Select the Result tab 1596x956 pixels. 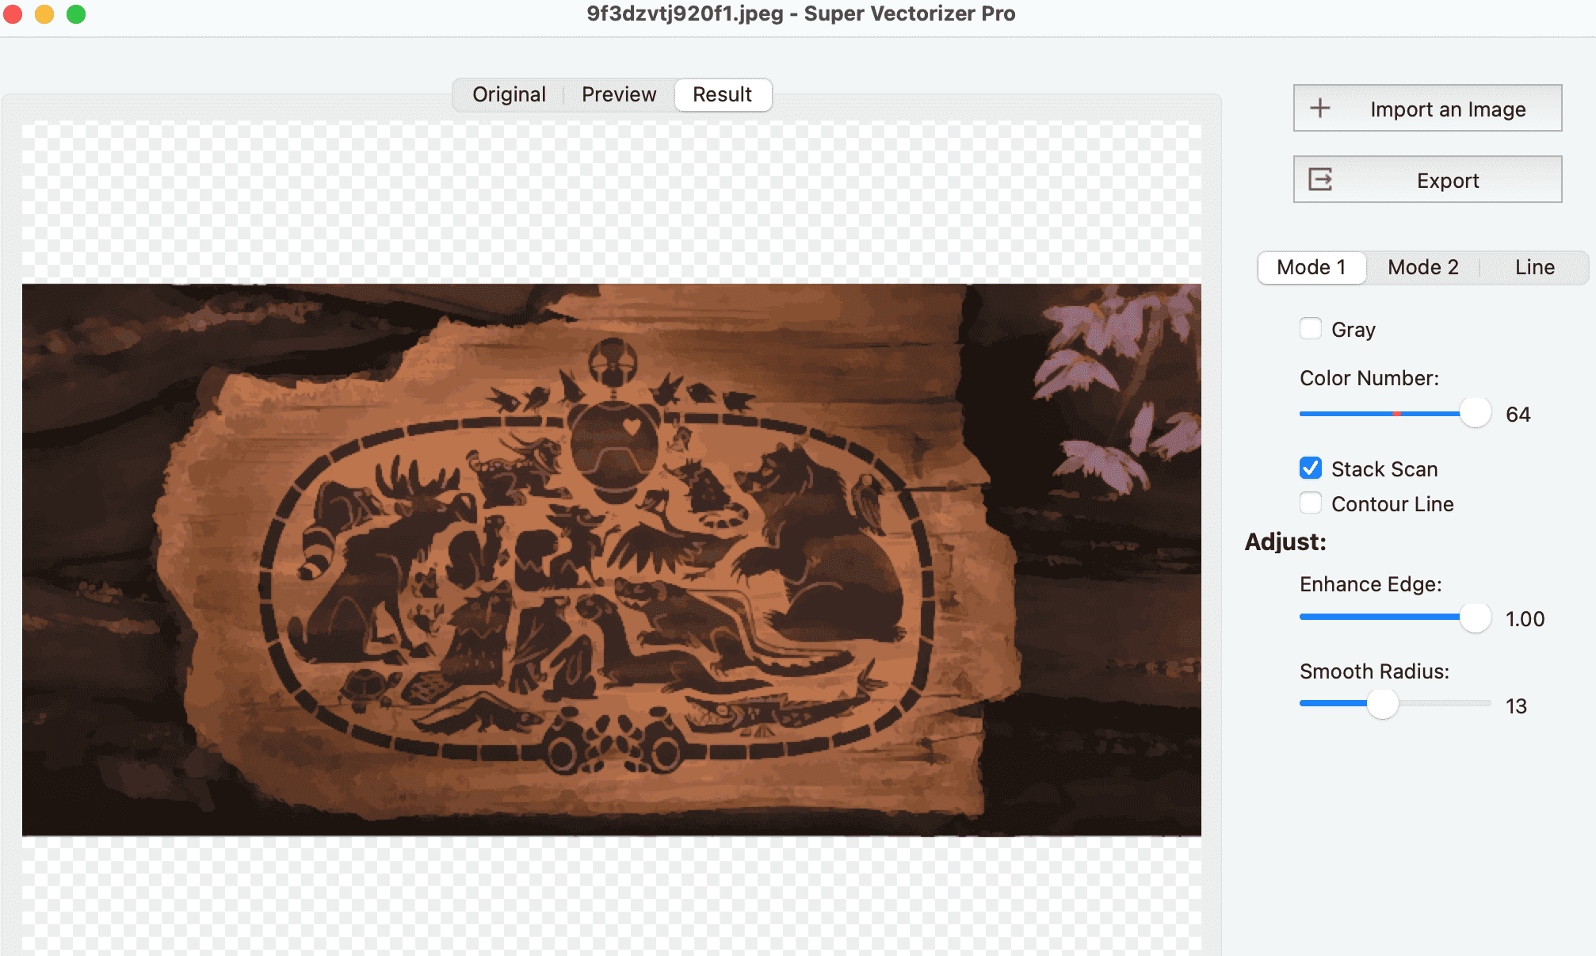pos(722,94)
